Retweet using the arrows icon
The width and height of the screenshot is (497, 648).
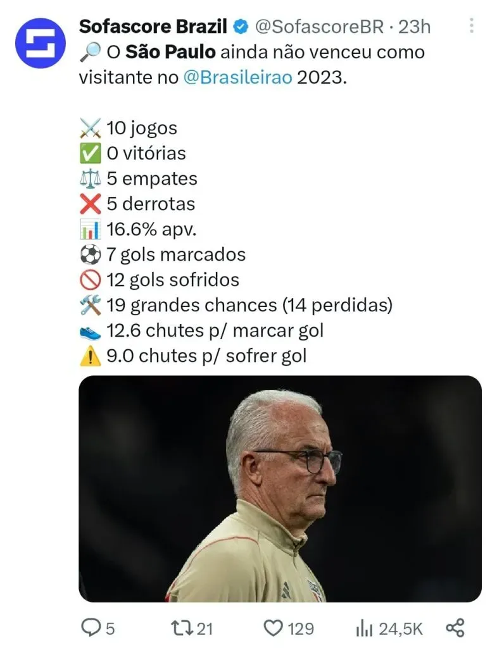[180, 628]
